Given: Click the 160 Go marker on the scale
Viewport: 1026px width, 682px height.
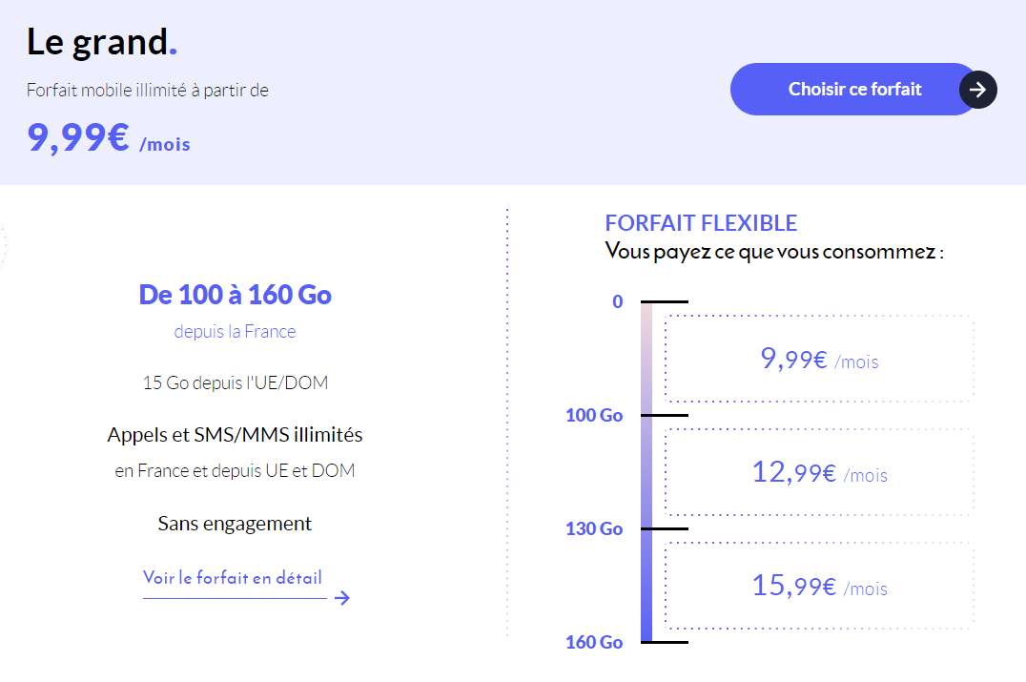Looking at the screenshot, I should 594,642.
